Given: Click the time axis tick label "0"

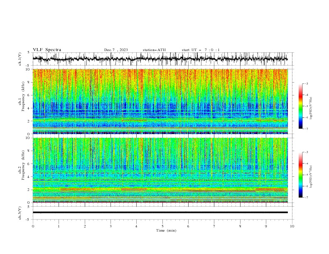Looking at the screenshot, I should coord(33,226).
